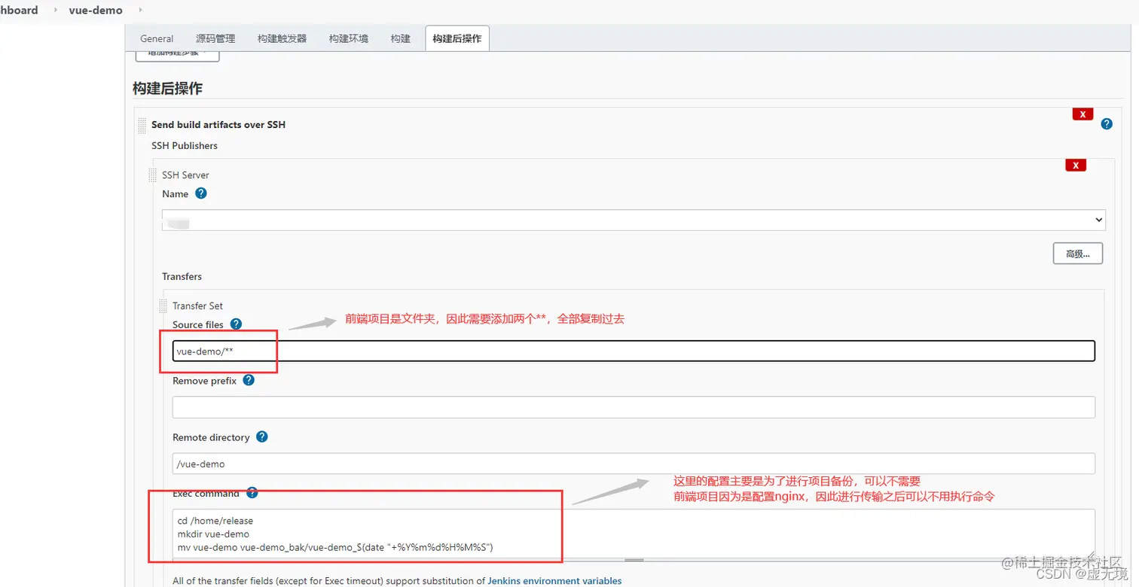
Task: Delete the SSH Server entry
Action: pos(1076,165)
